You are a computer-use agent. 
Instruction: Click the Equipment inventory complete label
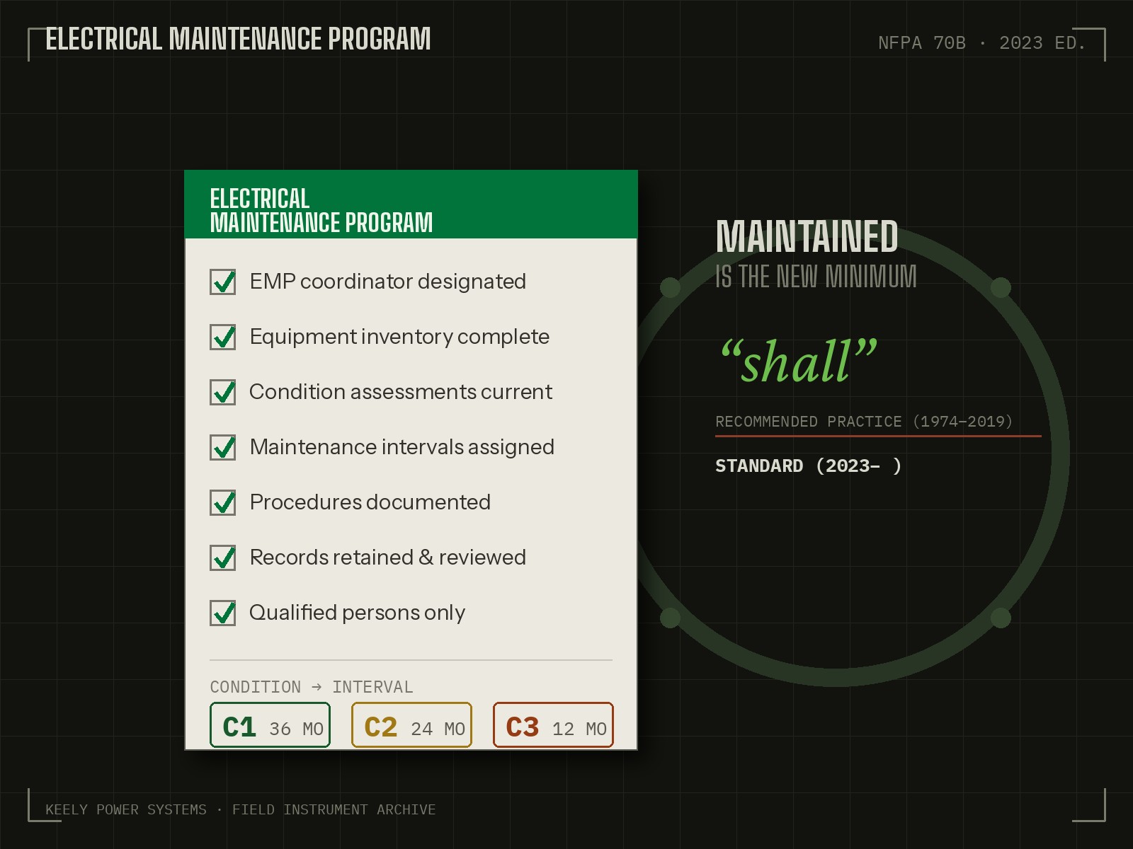coord(399,337)
